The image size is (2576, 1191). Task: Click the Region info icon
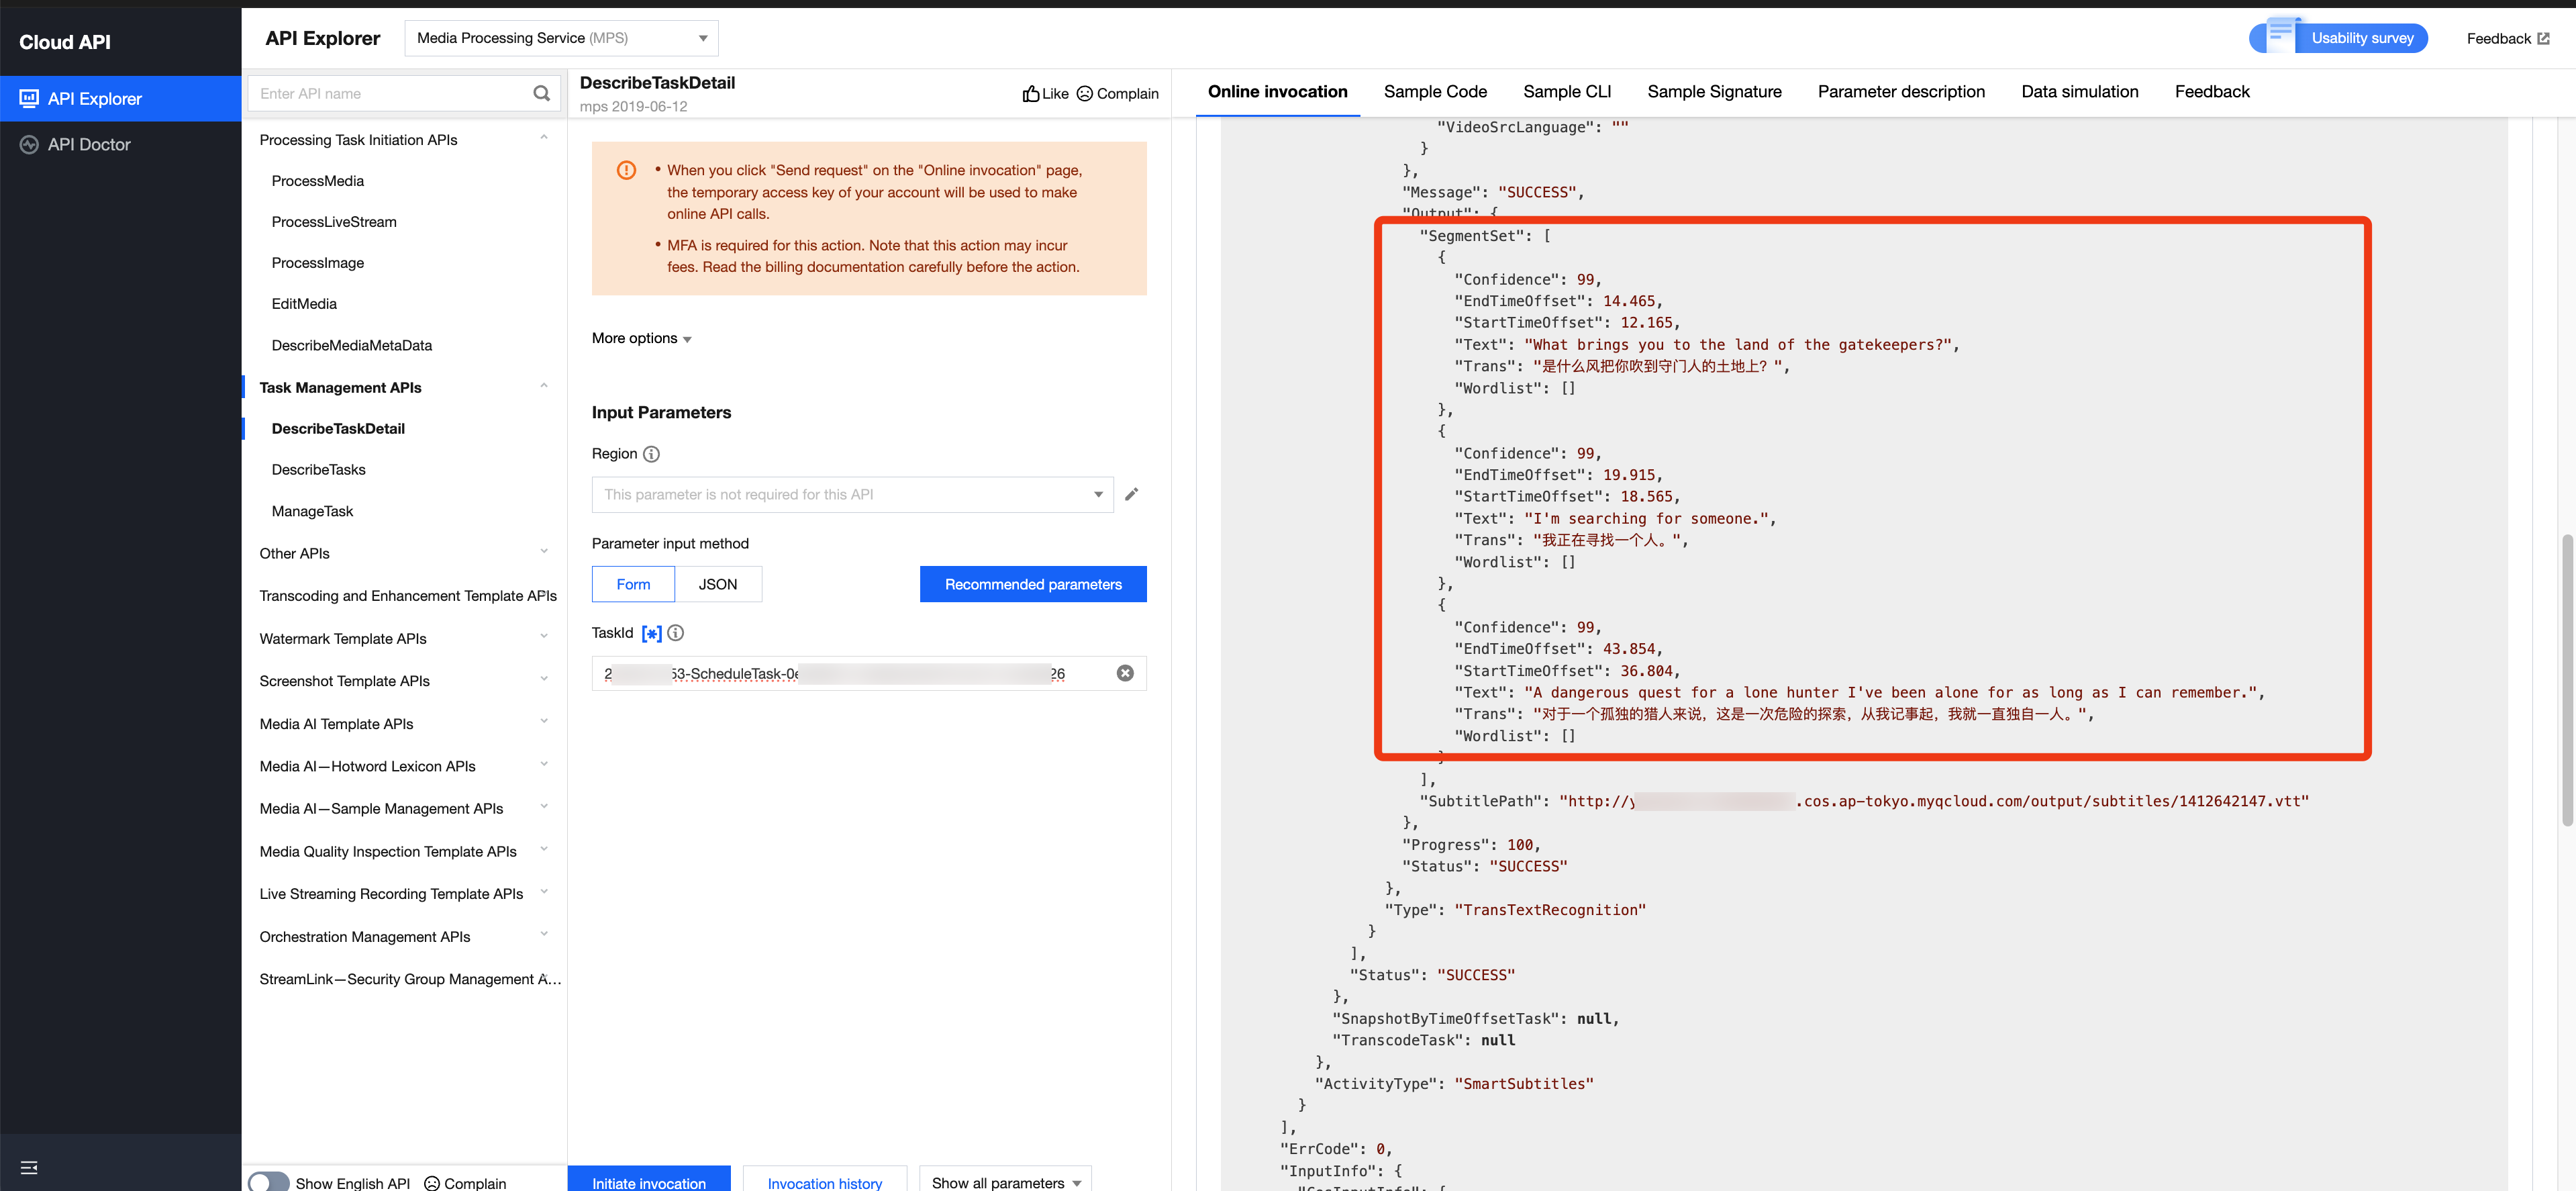[651, 454]
